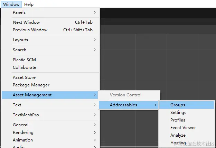The image size is (216, 148).
Task: Expand the Rendering submenu
Action: 23,133
